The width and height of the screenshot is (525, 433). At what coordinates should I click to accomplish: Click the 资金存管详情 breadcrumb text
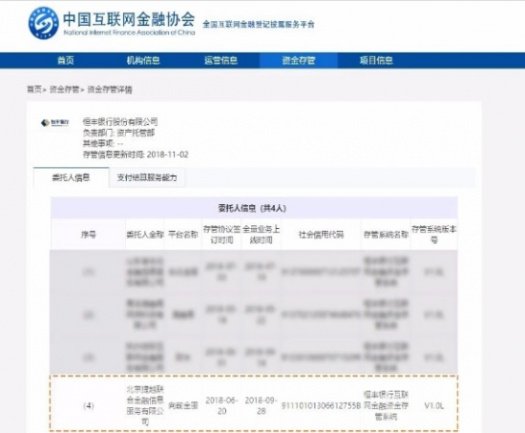(110, 90)
